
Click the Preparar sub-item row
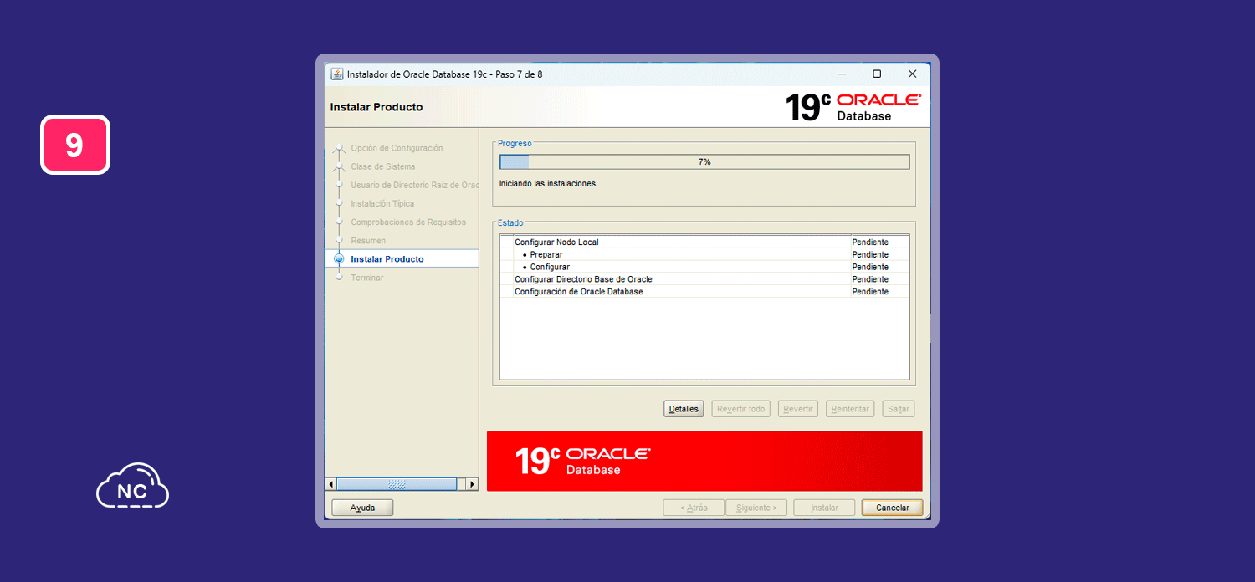coord(704,254)
